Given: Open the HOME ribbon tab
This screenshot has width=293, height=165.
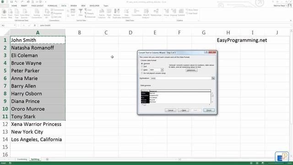Looking at the screenshot, I should 14,6.
